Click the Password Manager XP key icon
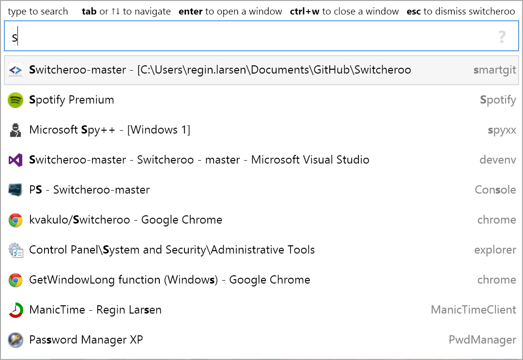 point(15,340)
